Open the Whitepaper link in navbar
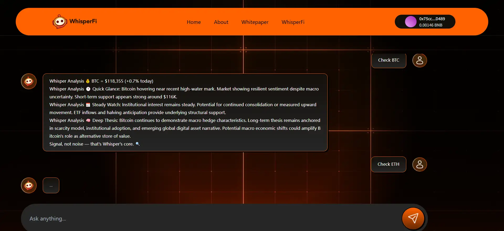This screenshot has height=231, width=504. tap(255, 22)
